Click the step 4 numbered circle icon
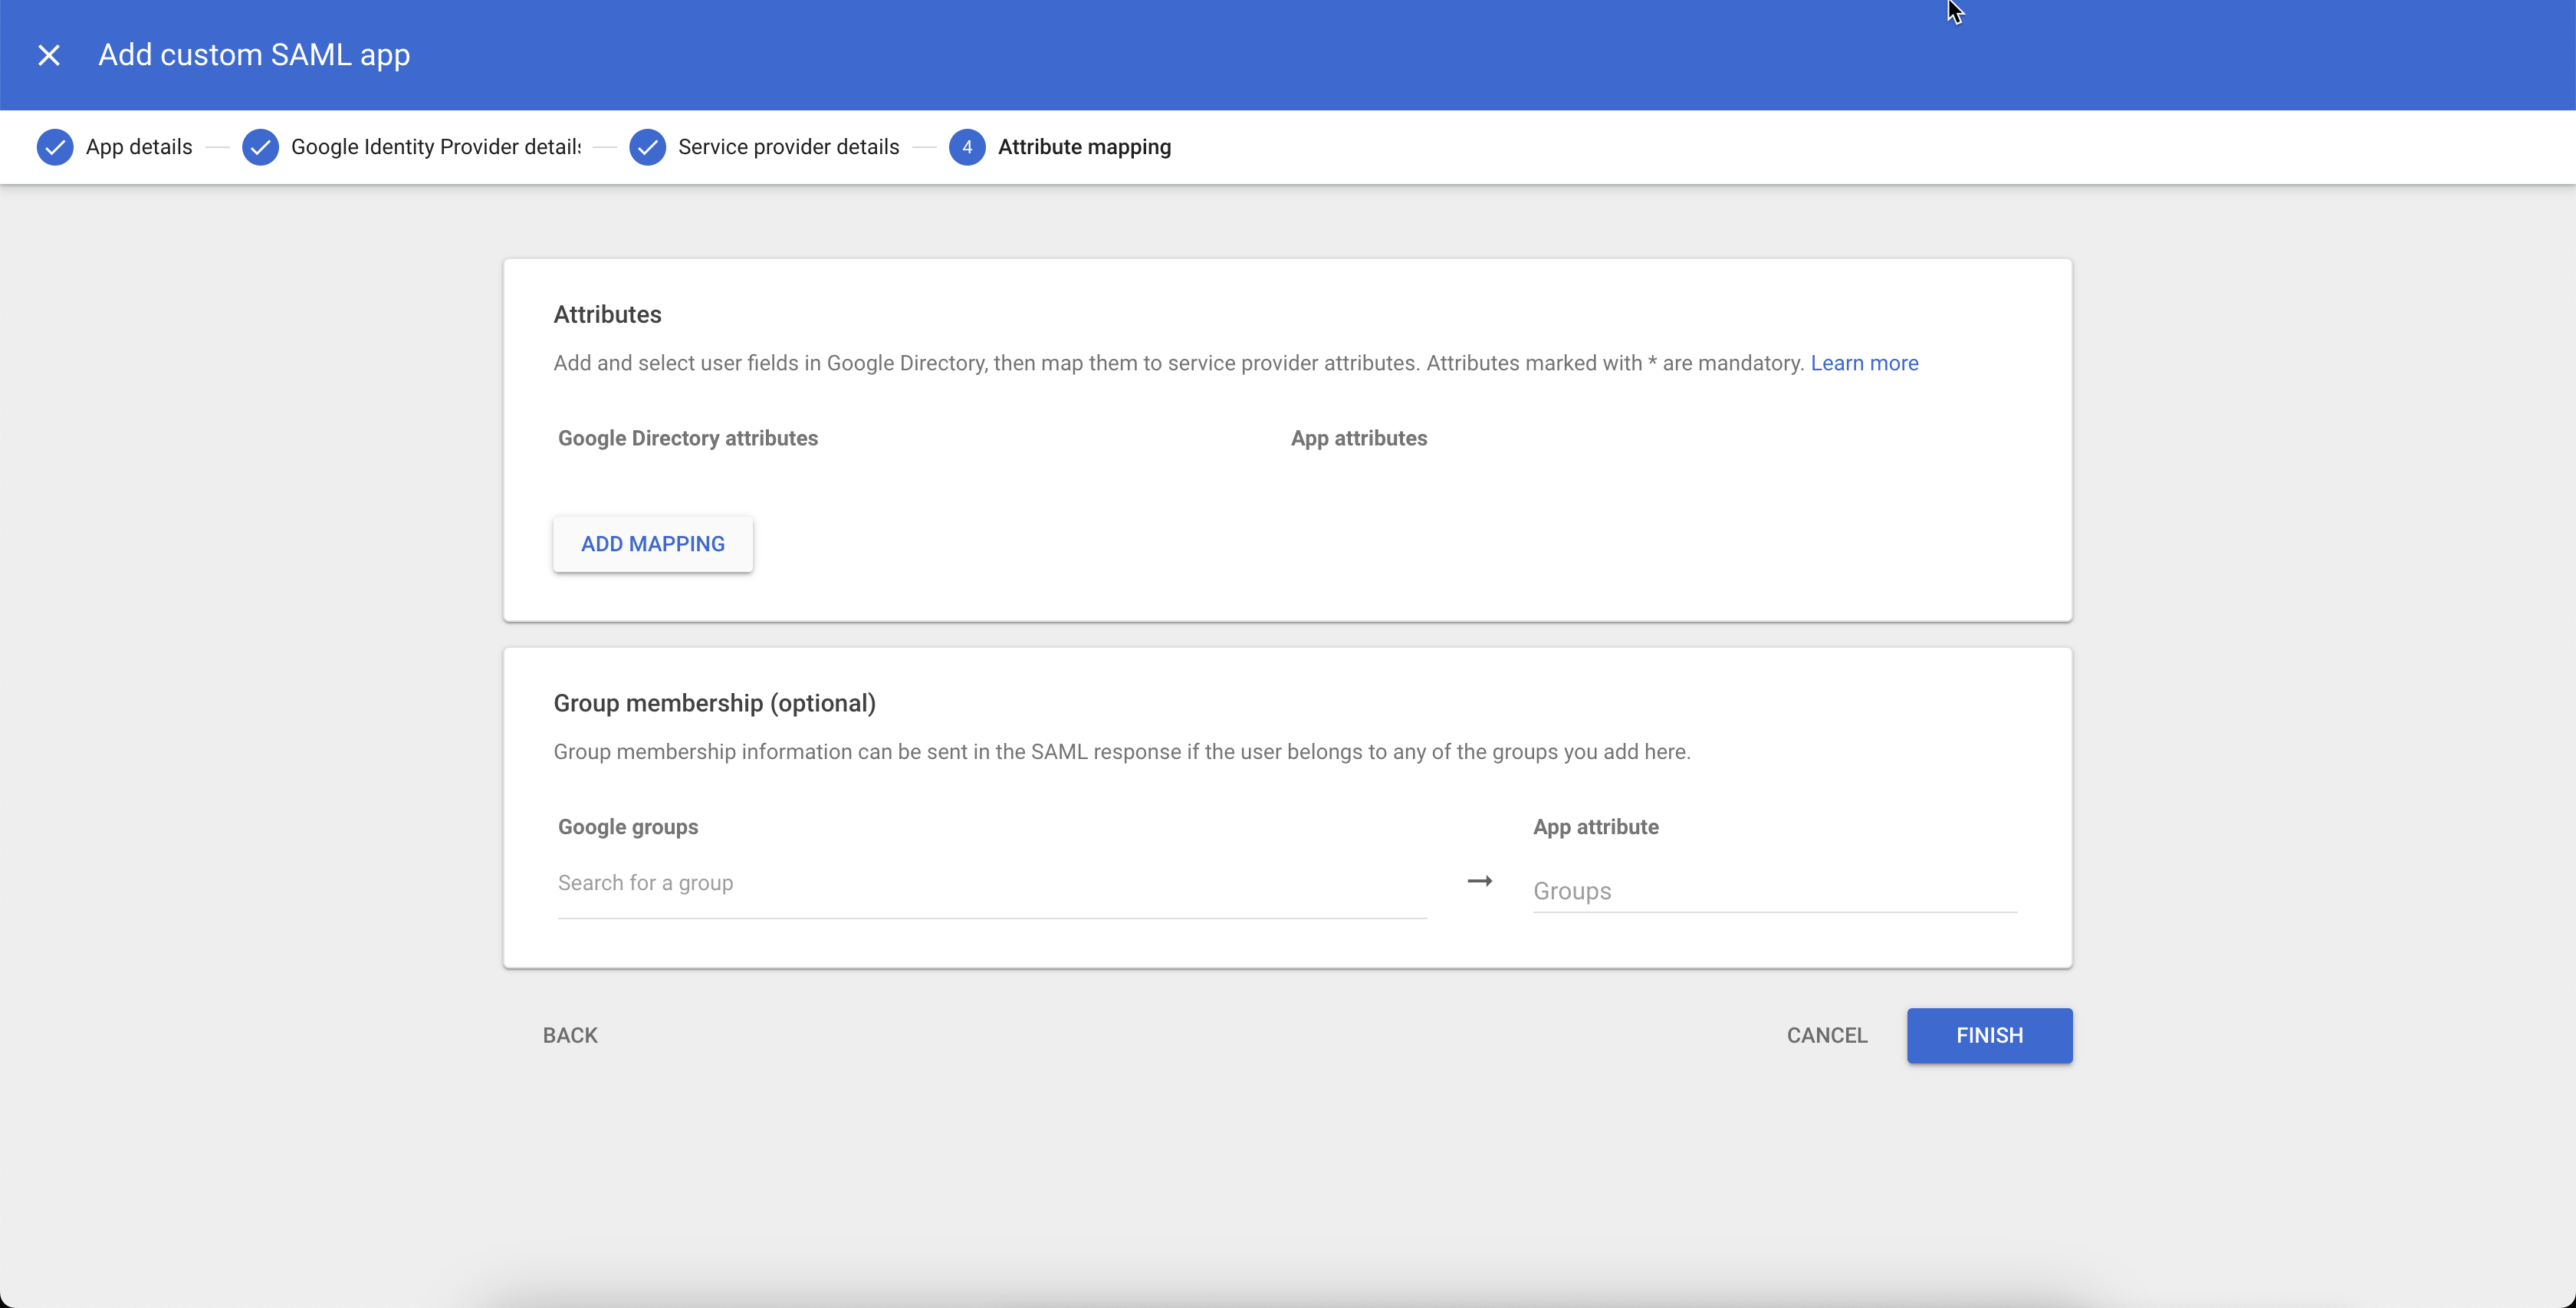 tap(967, 147)
